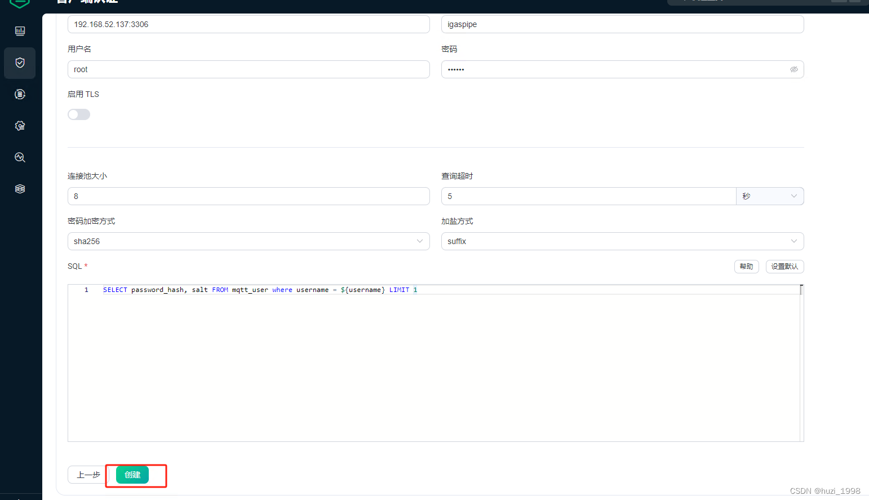The width and height of the screenshot is (869, 500).
Task: Click the 连接池大小 label
Action: pyautogui.click(x=87, y=176)
